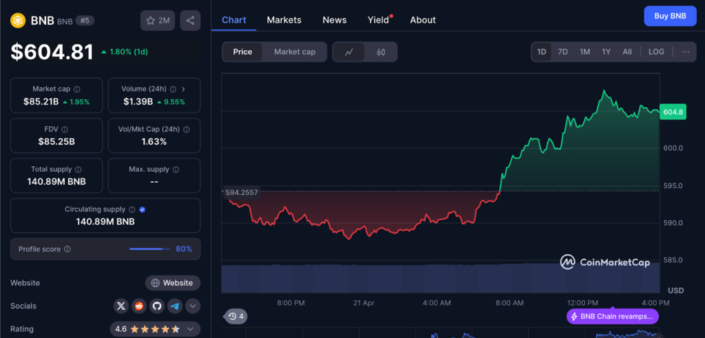Open the GitHub repository icon

157,306
